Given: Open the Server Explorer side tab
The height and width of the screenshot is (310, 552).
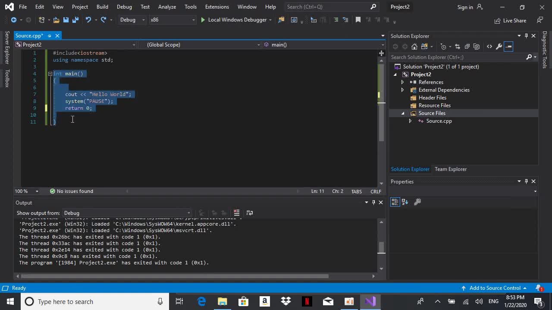Looking at the screenshot, I should 7,48.
